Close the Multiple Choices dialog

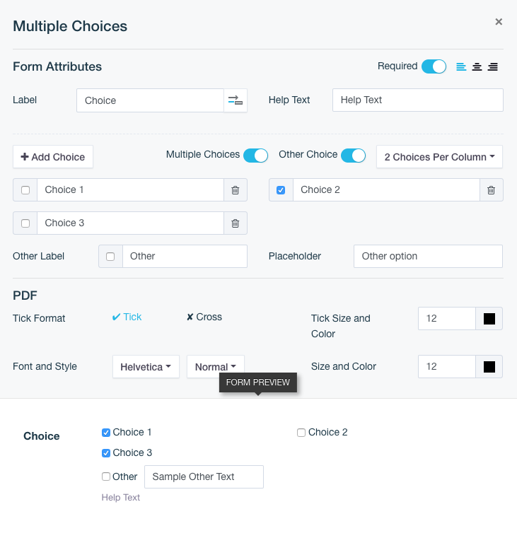point(499,22)
